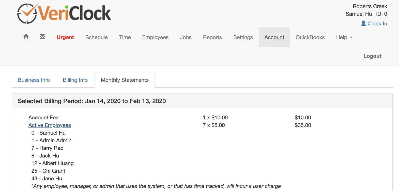This screenshot has height=191, width=399.
Task: Open the QuickBooks page
Action: coord(310,37)
